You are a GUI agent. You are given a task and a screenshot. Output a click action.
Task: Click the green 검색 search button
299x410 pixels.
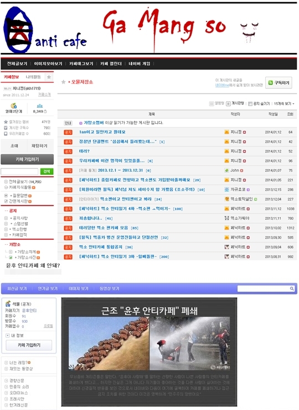click(47, 171)
